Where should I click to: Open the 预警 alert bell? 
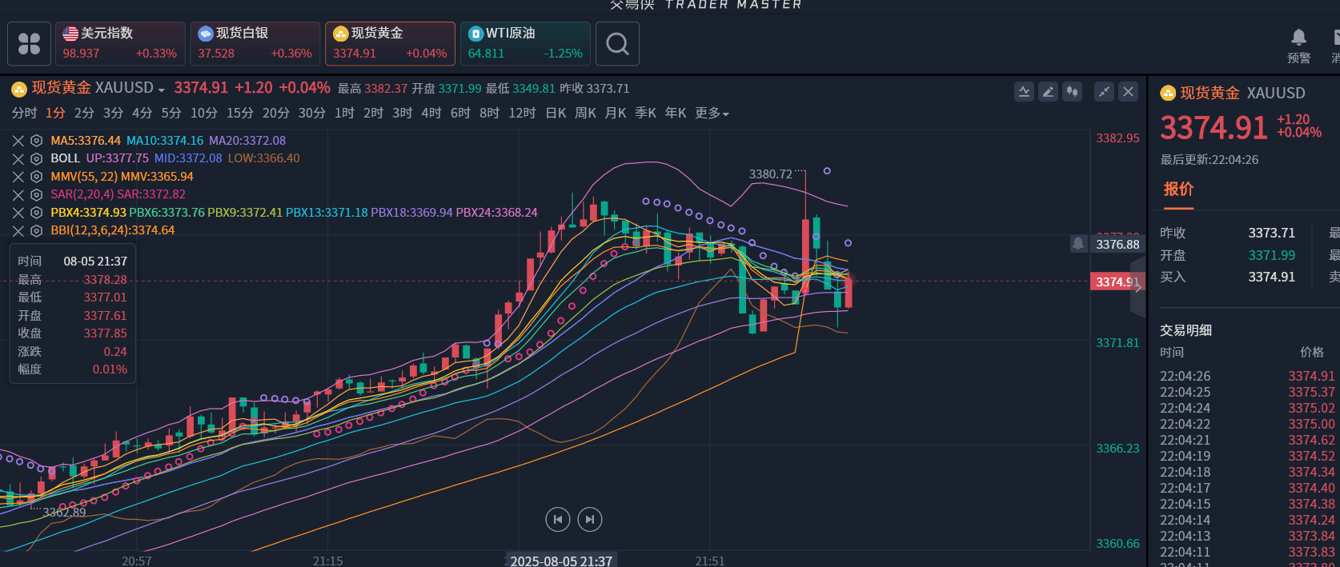coord(1298,46)
